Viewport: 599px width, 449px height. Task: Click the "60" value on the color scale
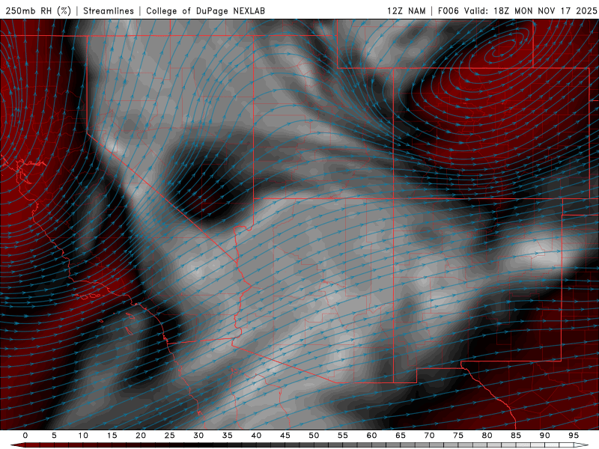[x=371, y=436]
